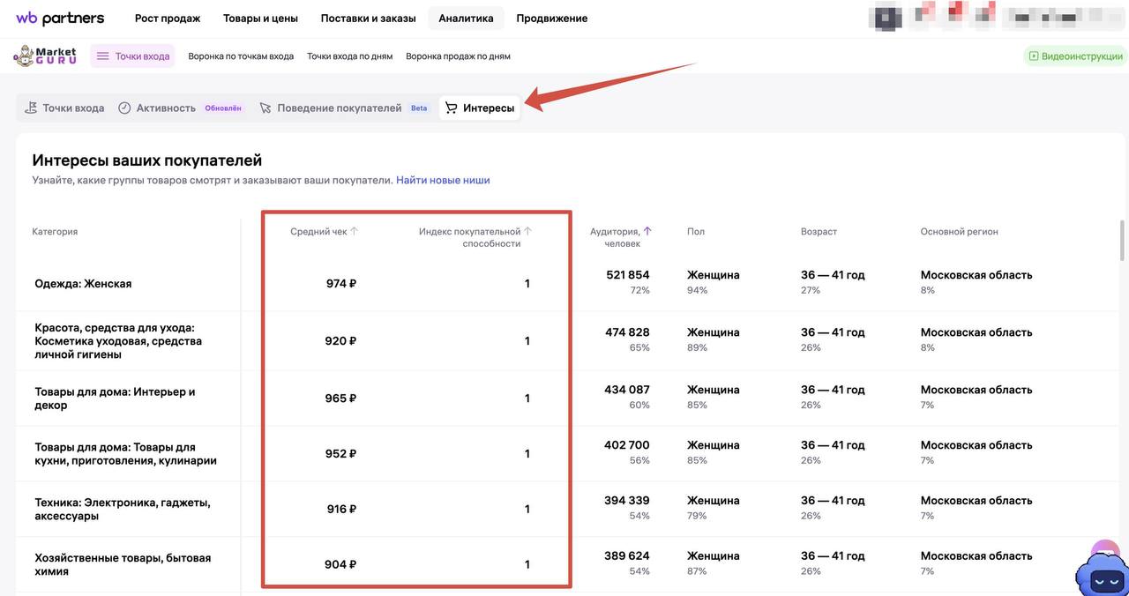The image size is (1129, 596).
Task: Click the 916 ₽ average check value
Action: coord(341,510)
